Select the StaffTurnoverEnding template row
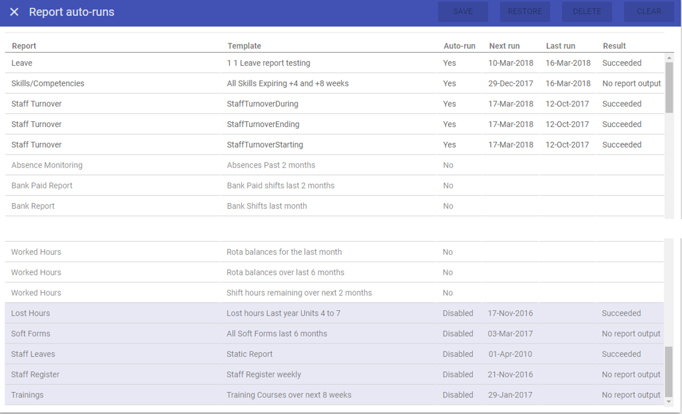Image resolution: width=682 pixels, height=414 pixels. [263, 124]
